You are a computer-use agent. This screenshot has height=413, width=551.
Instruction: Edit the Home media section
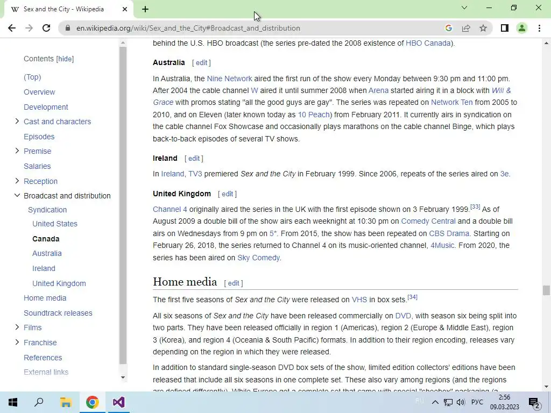click(x=234, y=283)
